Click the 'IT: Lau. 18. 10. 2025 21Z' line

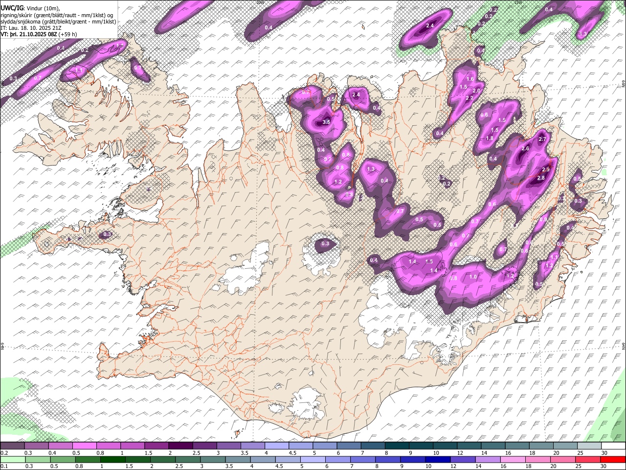pyautogui.click(x=30, y=28)
